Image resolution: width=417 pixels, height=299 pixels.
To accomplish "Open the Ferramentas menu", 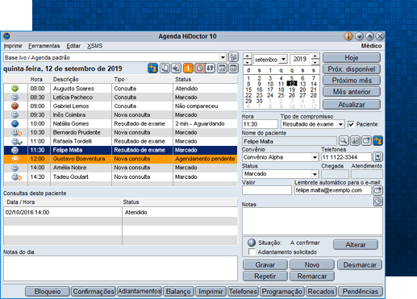I will (44, 46).
